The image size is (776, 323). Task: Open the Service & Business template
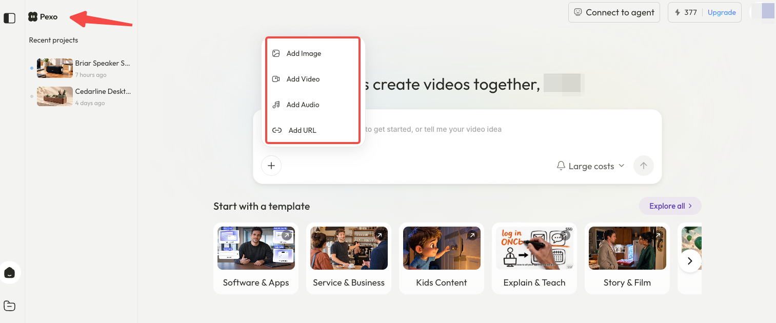point(349,258)
